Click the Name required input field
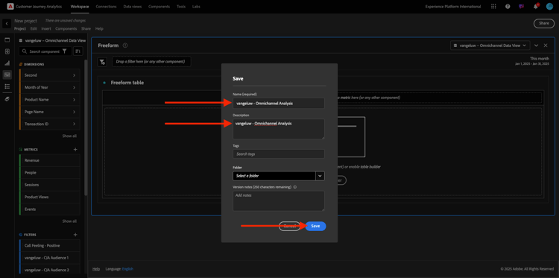The width and height of the screenshot is (559, 278). 279,104
